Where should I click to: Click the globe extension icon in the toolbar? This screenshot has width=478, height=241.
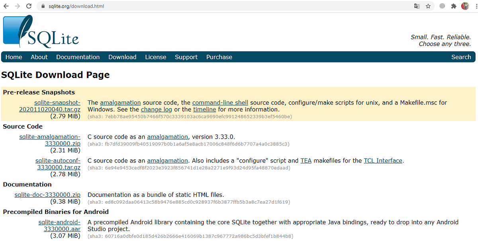tap(441, 6)
